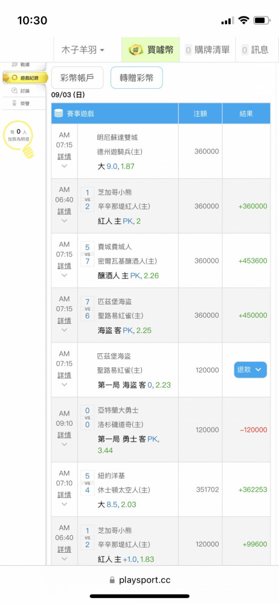Image resolution: width=279 pixels, height=604 pixels.
Task: Click the 彩幣帳戶 button
Action: [x=77, y=78]
